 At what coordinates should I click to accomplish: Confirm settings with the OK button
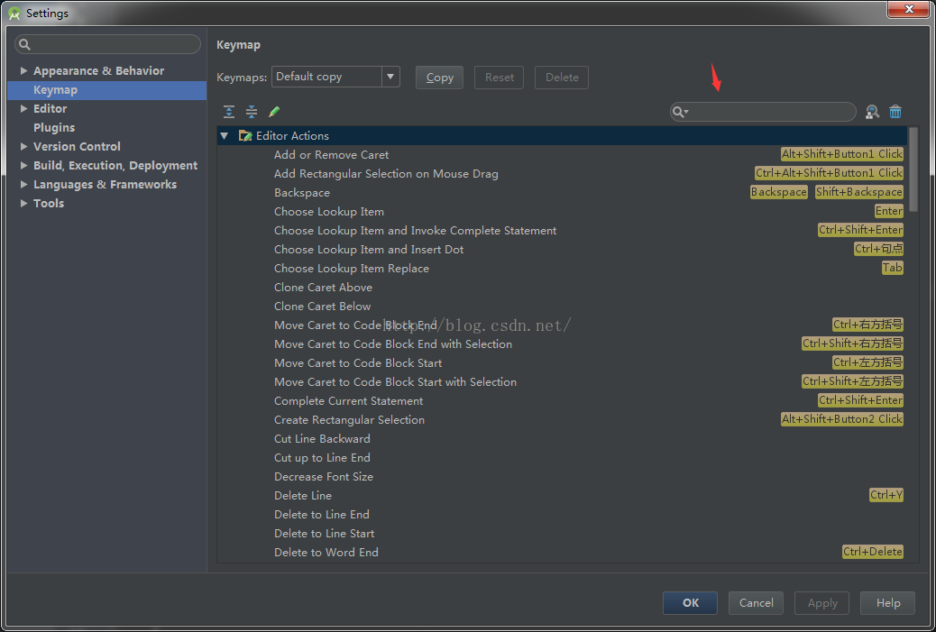690,603
